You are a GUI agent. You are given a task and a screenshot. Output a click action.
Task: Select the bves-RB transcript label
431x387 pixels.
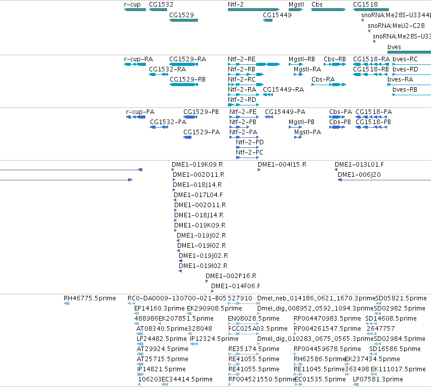click(x=405, y=90)
